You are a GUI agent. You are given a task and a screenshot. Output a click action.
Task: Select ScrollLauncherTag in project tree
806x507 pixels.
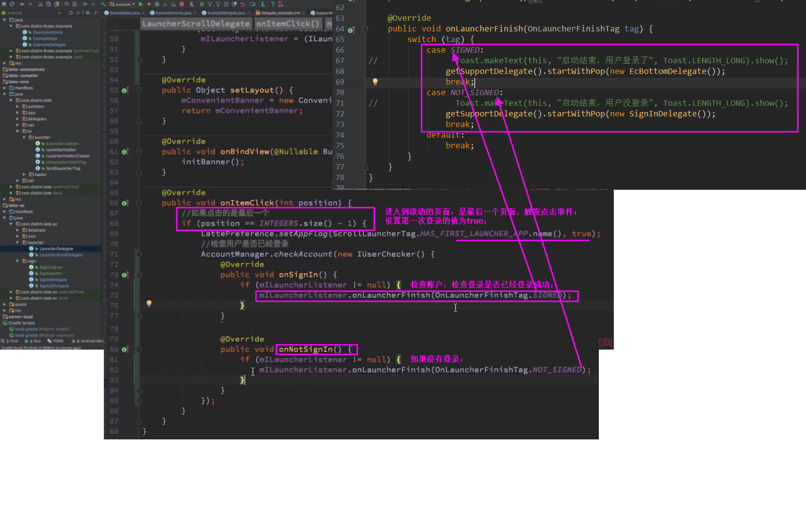click(x=58, y=169)
